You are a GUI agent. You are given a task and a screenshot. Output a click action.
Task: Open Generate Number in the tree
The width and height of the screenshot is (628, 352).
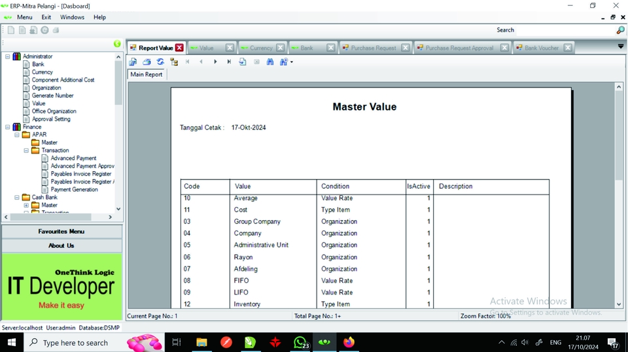pyautogui.click(x=52, y=95)
